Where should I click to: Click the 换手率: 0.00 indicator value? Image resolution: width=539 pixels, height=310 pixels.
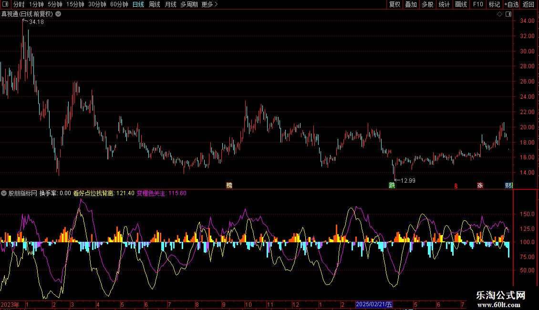coord(55,193)
